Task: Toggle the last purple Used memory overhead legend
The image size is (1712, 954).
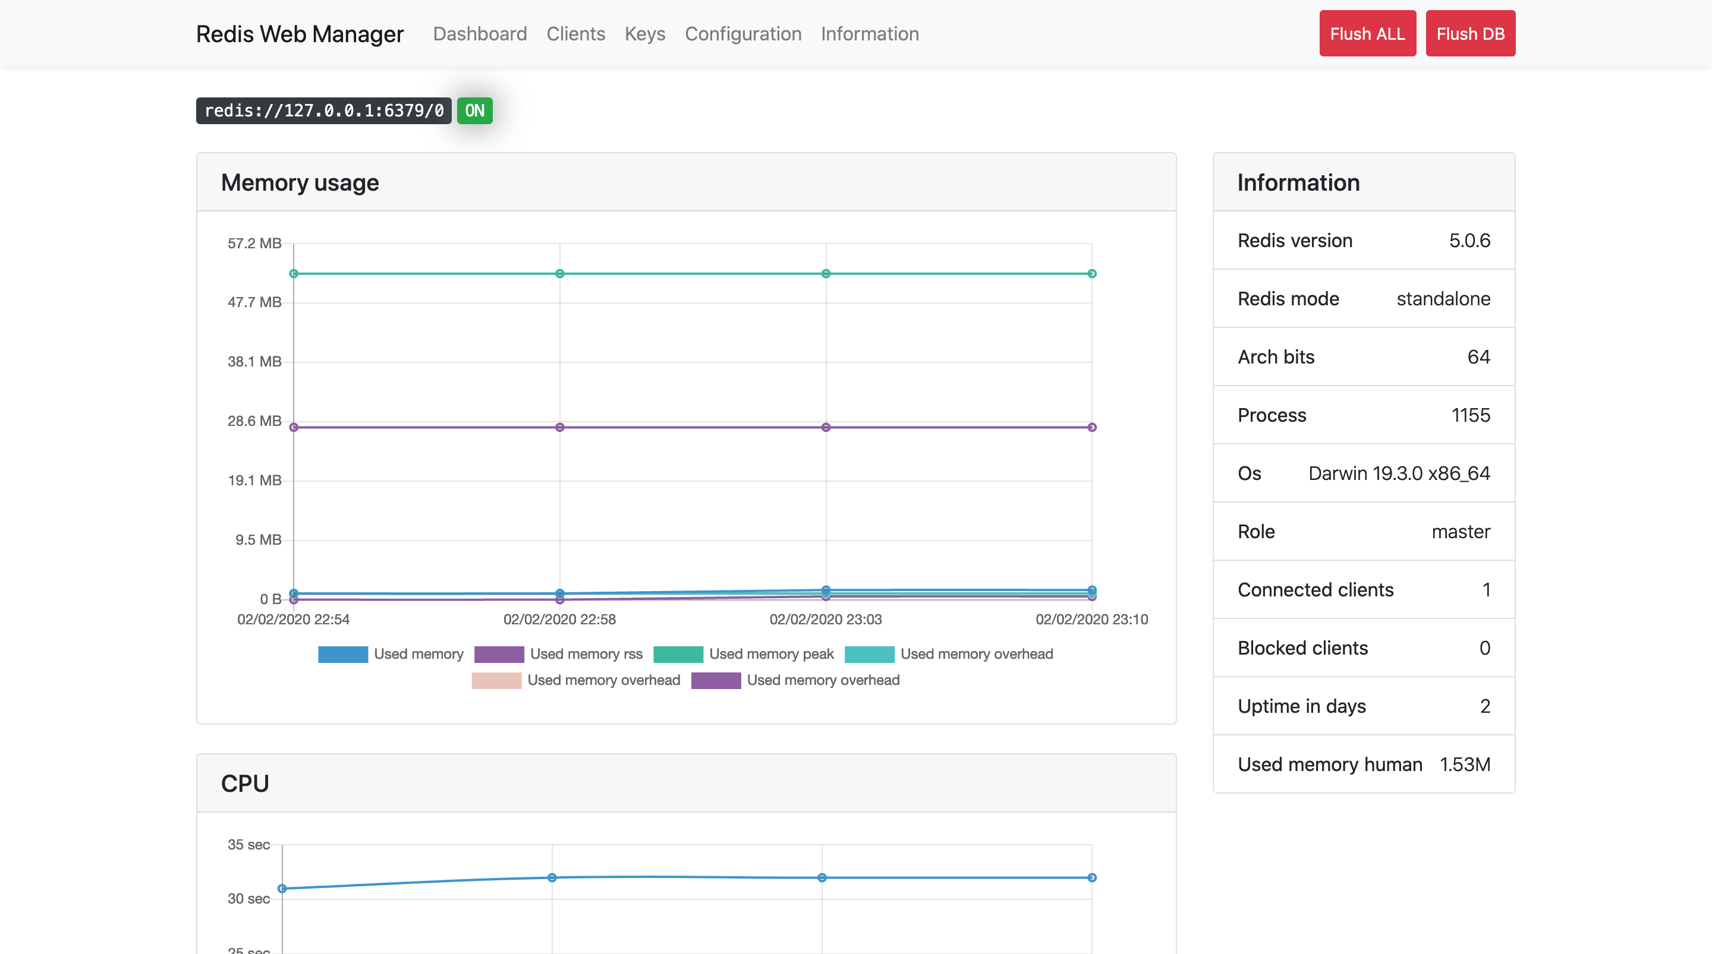Action: tap(716, 680)
